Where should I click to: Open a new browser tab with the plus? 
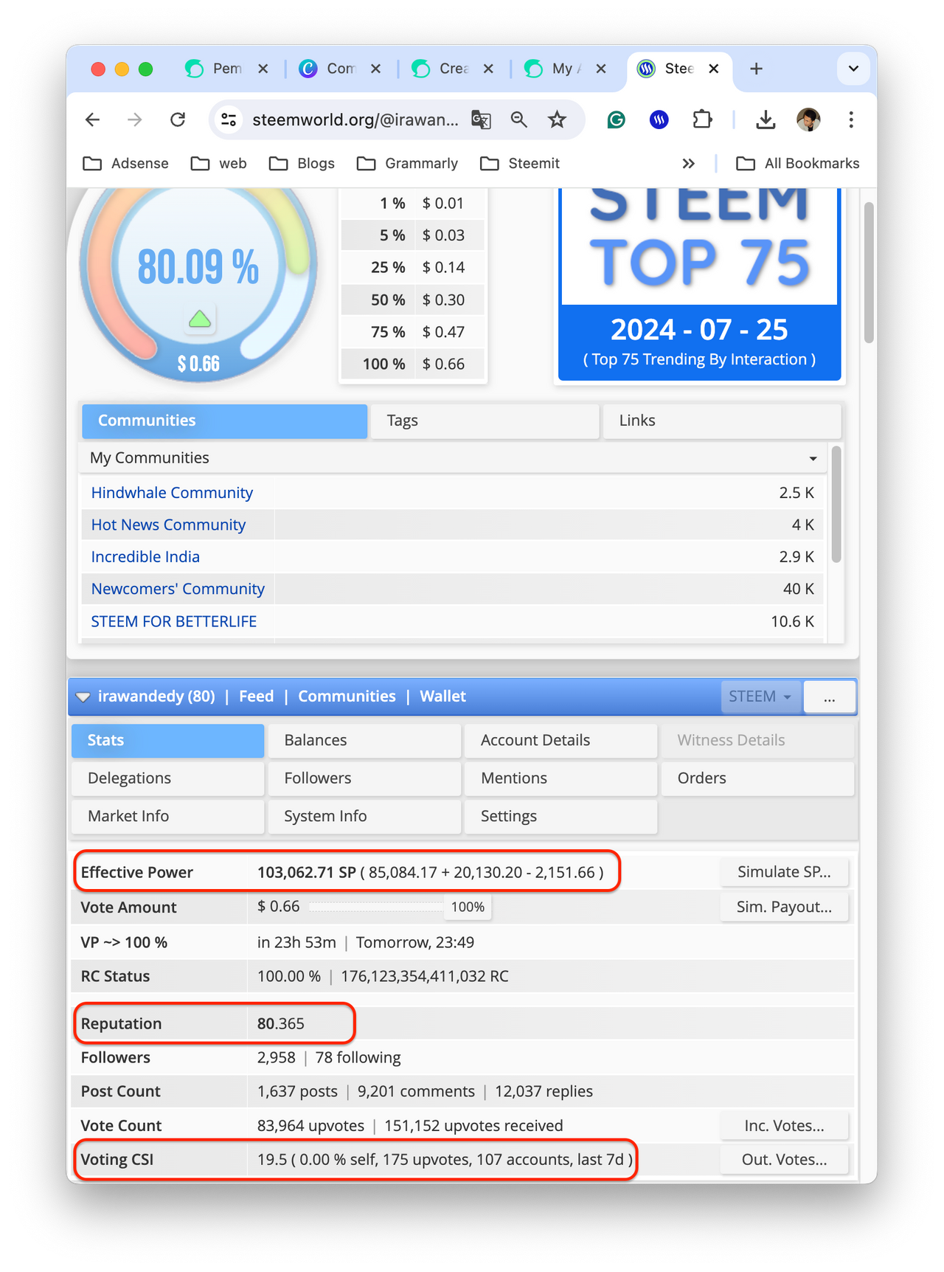pyautogui.click(x=756, y=69)
